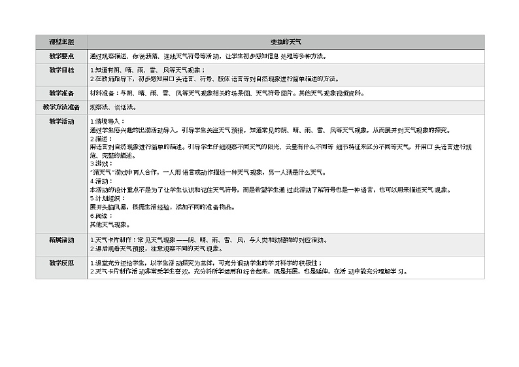This screenshot has height=367, width=519.
Task: Select the 拓展活动 row label
Action: (61, 239)
